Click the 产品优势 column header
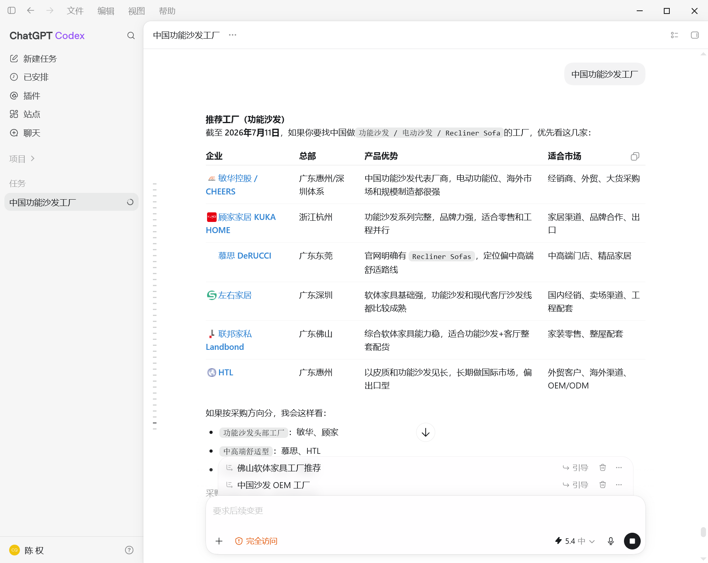Image resolution: width=708 pixels, height=563 pixels. tap(381, 156)
